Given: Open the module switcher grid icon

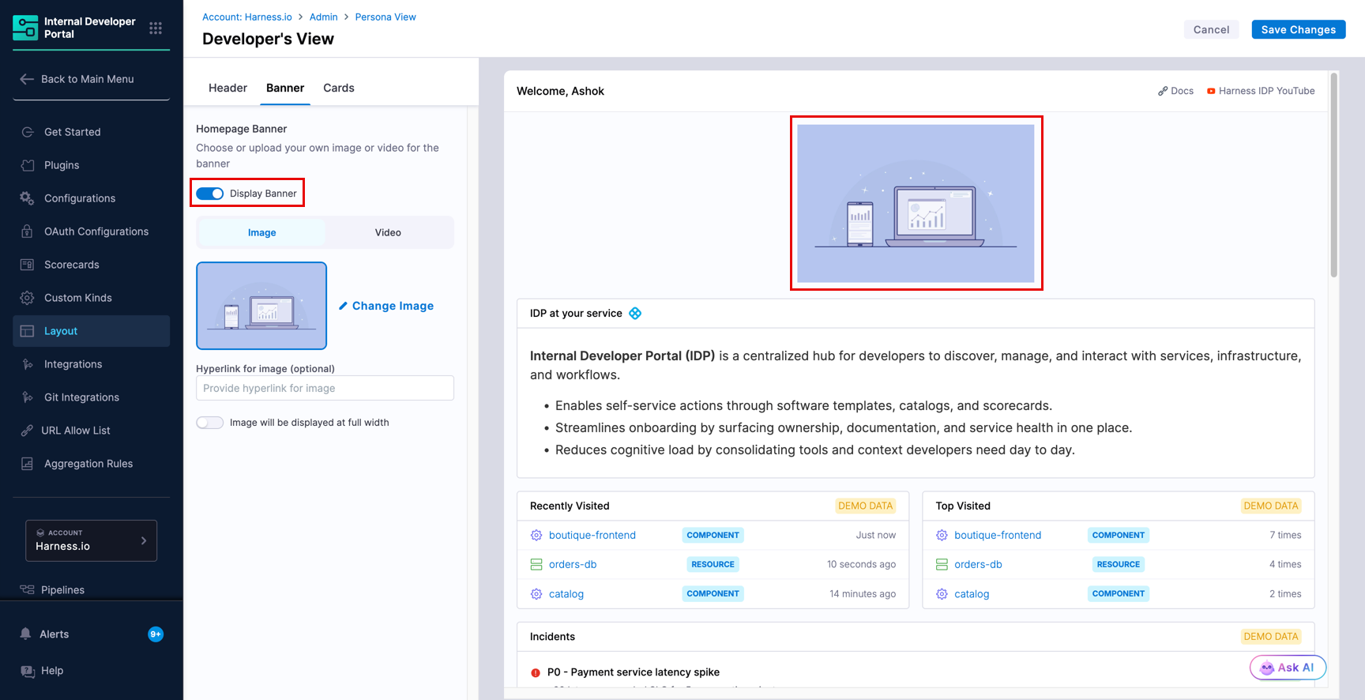Looking at the screenshot, I should coord(156,28).
